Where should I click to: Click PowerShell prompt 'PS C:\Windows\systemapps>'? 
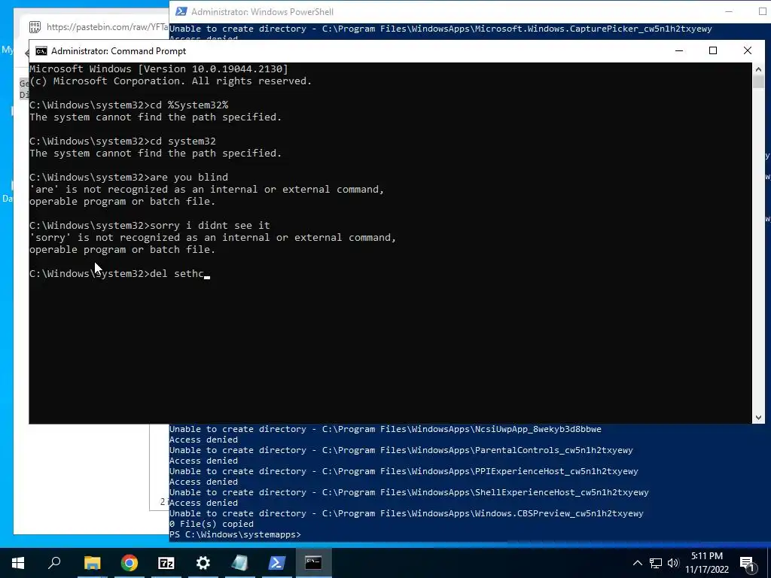pyautogui.click(x=235, y=534)
